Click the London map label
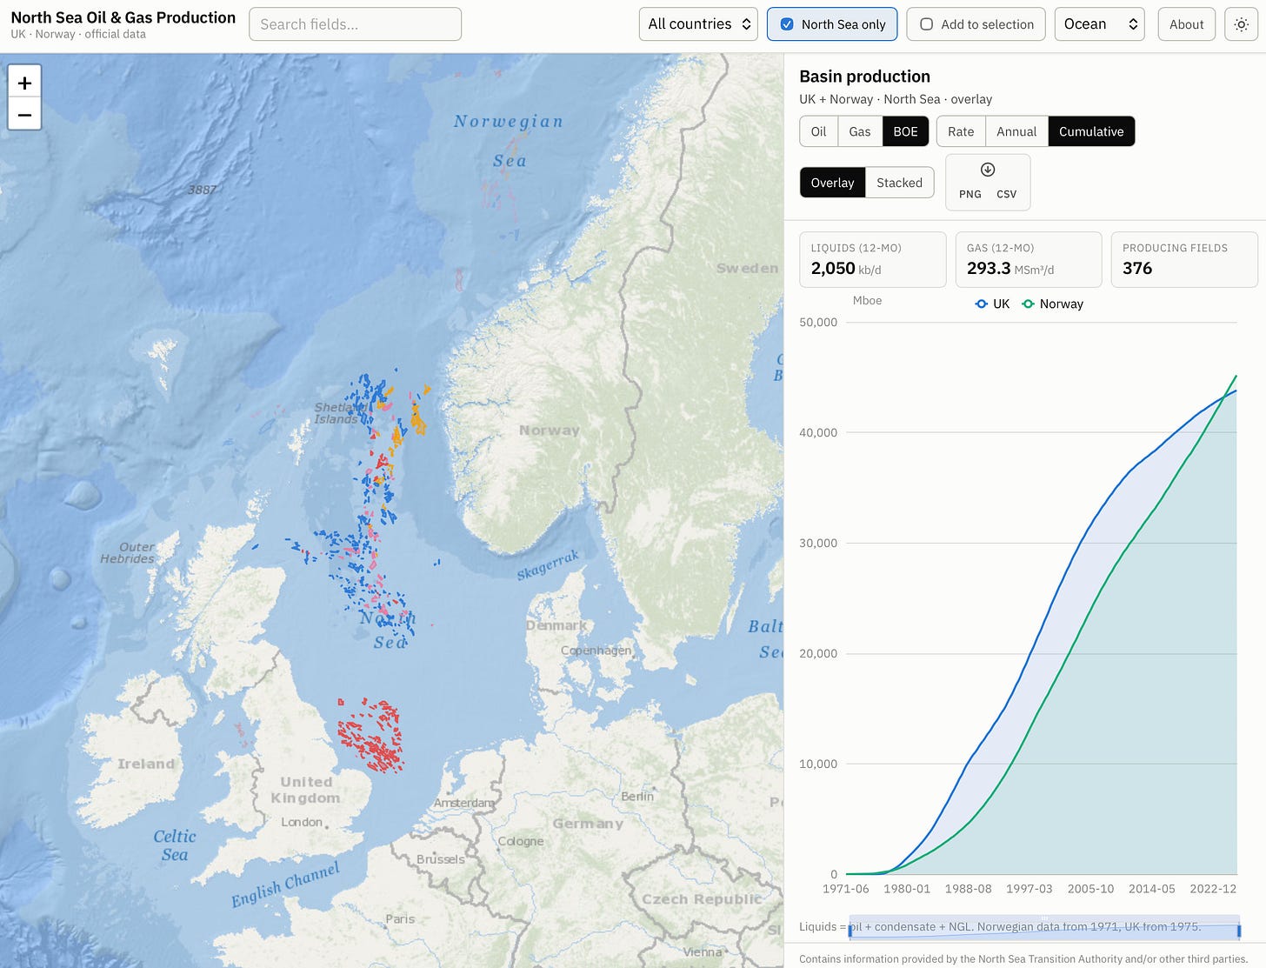The height and width of the screenshot is (968, 1266). click(x=302, y=822)
